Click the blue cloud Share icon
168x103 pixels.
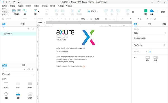point(151,11)
